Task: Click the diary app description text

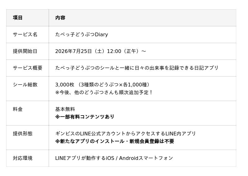Action: 137,68
